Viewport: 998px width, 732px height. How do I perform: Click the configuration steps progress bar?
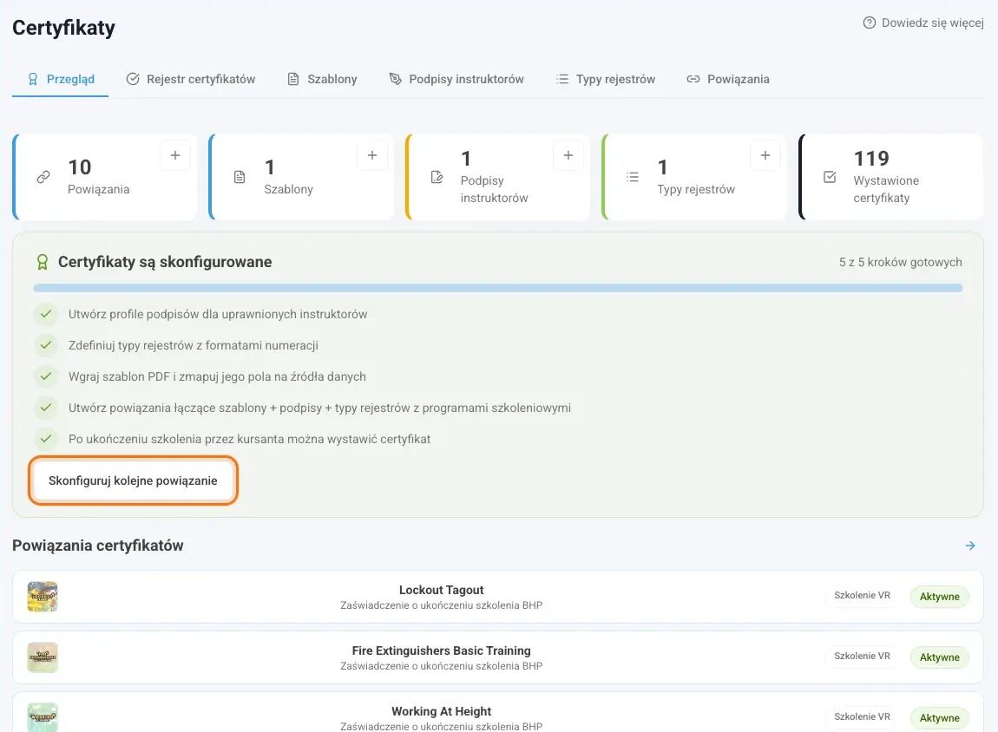tap(498, 288)
